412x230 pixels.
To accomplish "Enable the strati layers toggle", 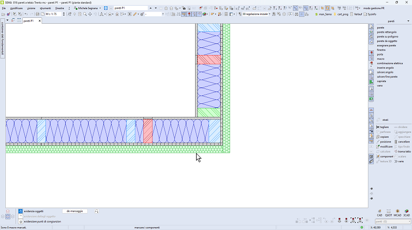I will [385, 120].
